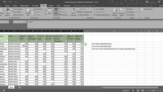Open Cartons of tinned Tomatoes filter dropdown

coord(66,41)
